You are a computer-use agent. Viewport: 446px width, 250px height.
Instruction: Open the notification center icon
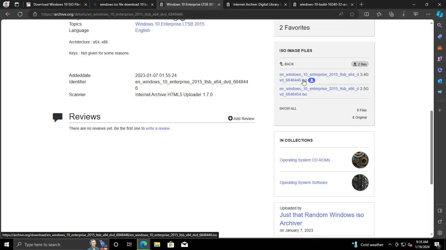pos(437,244)
